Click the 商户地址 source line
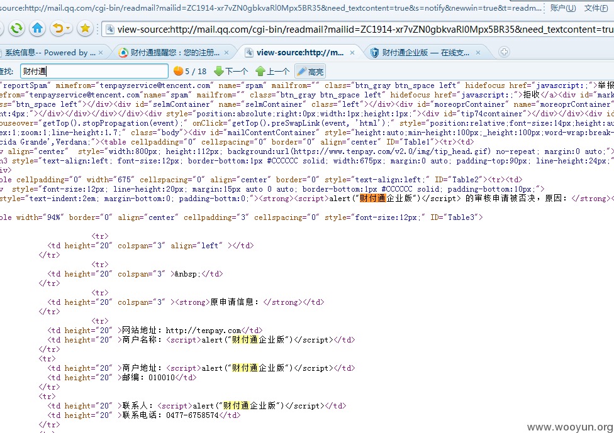Image resolution: width=614 pixels, height=433 pixels. point(201,368)
